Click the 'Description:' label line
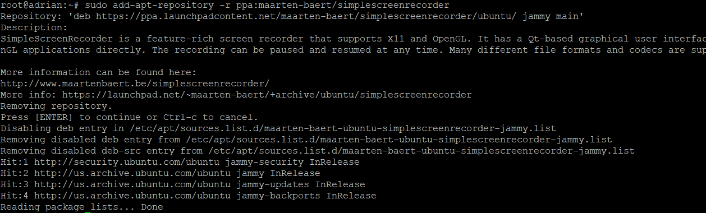The width and height of the screenshot is (706, 213). (34, 27)
